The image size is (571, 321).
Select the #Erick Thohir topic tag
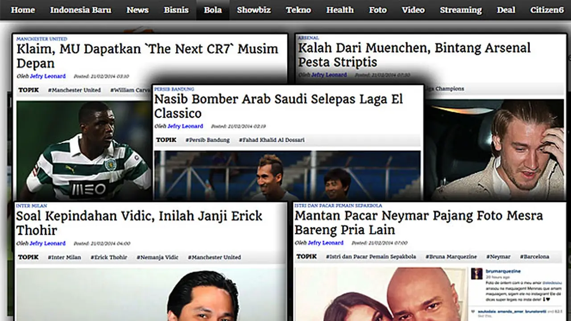pos(109,257)
